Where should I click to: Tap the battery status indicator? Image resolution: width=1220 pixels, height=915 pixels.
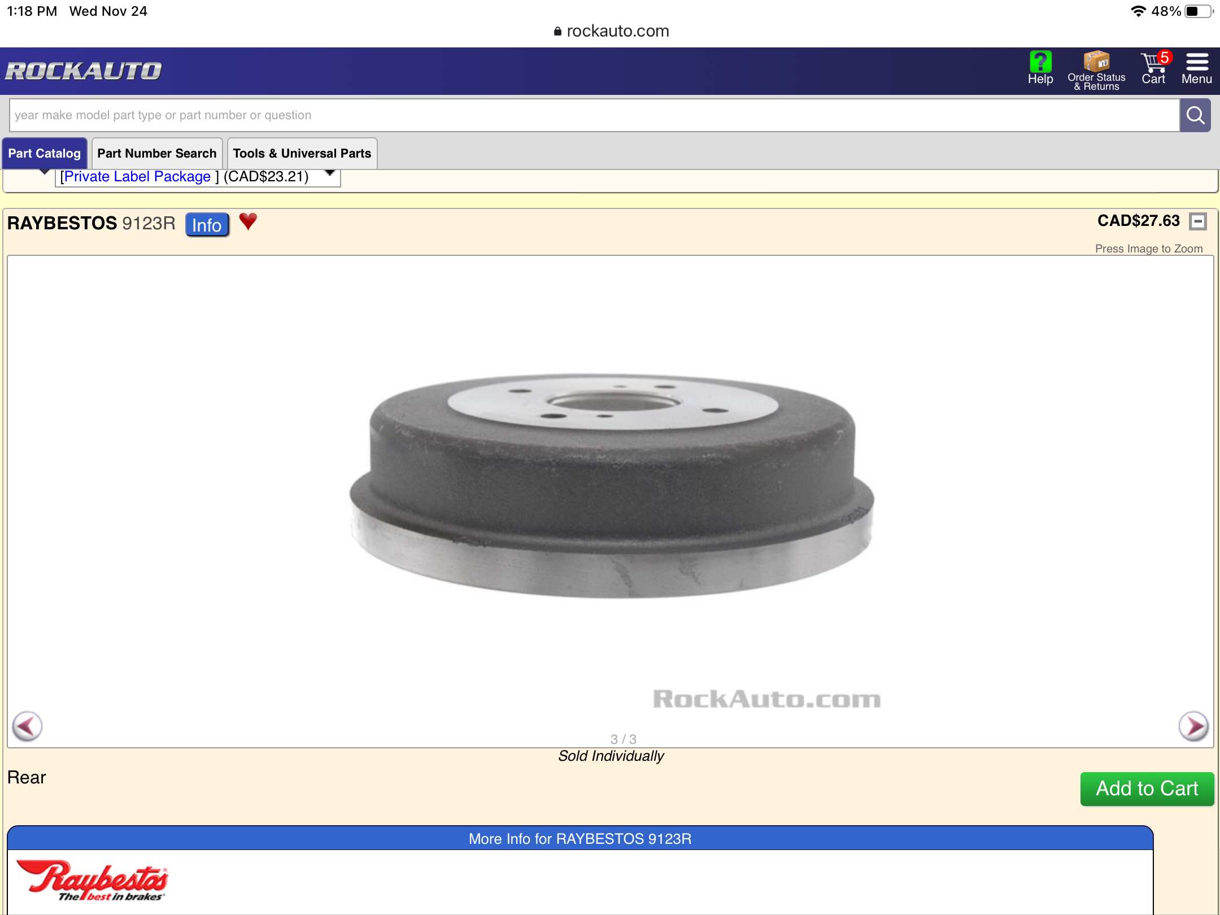click(x=1199, y=11)
